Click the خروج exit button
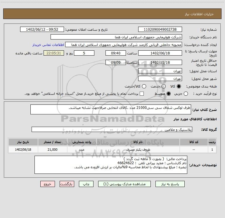 tap(48, 184)
